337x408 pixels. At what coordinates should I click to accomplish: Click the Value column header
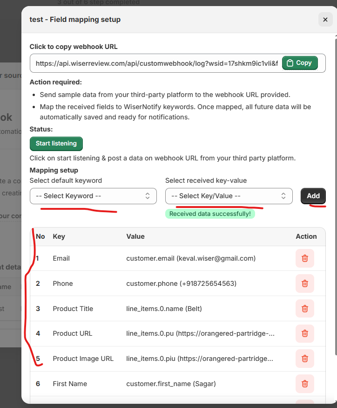coord(135,236)
